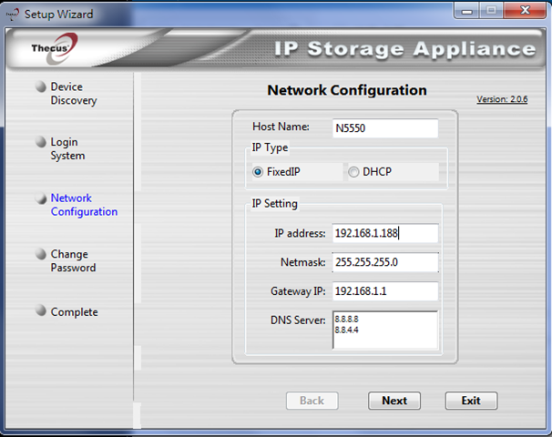Click the disabled Back button
This screenshot has height=437, width=552.
coord(312,401)
